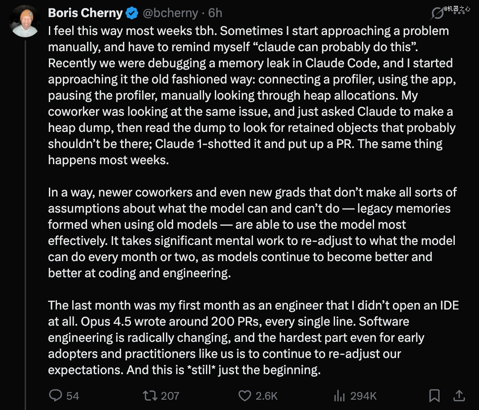Click the paragraph starting "I feel this way"
Image resolution: width=479 pixels, height=410 pixels.
tap(251, 95)
